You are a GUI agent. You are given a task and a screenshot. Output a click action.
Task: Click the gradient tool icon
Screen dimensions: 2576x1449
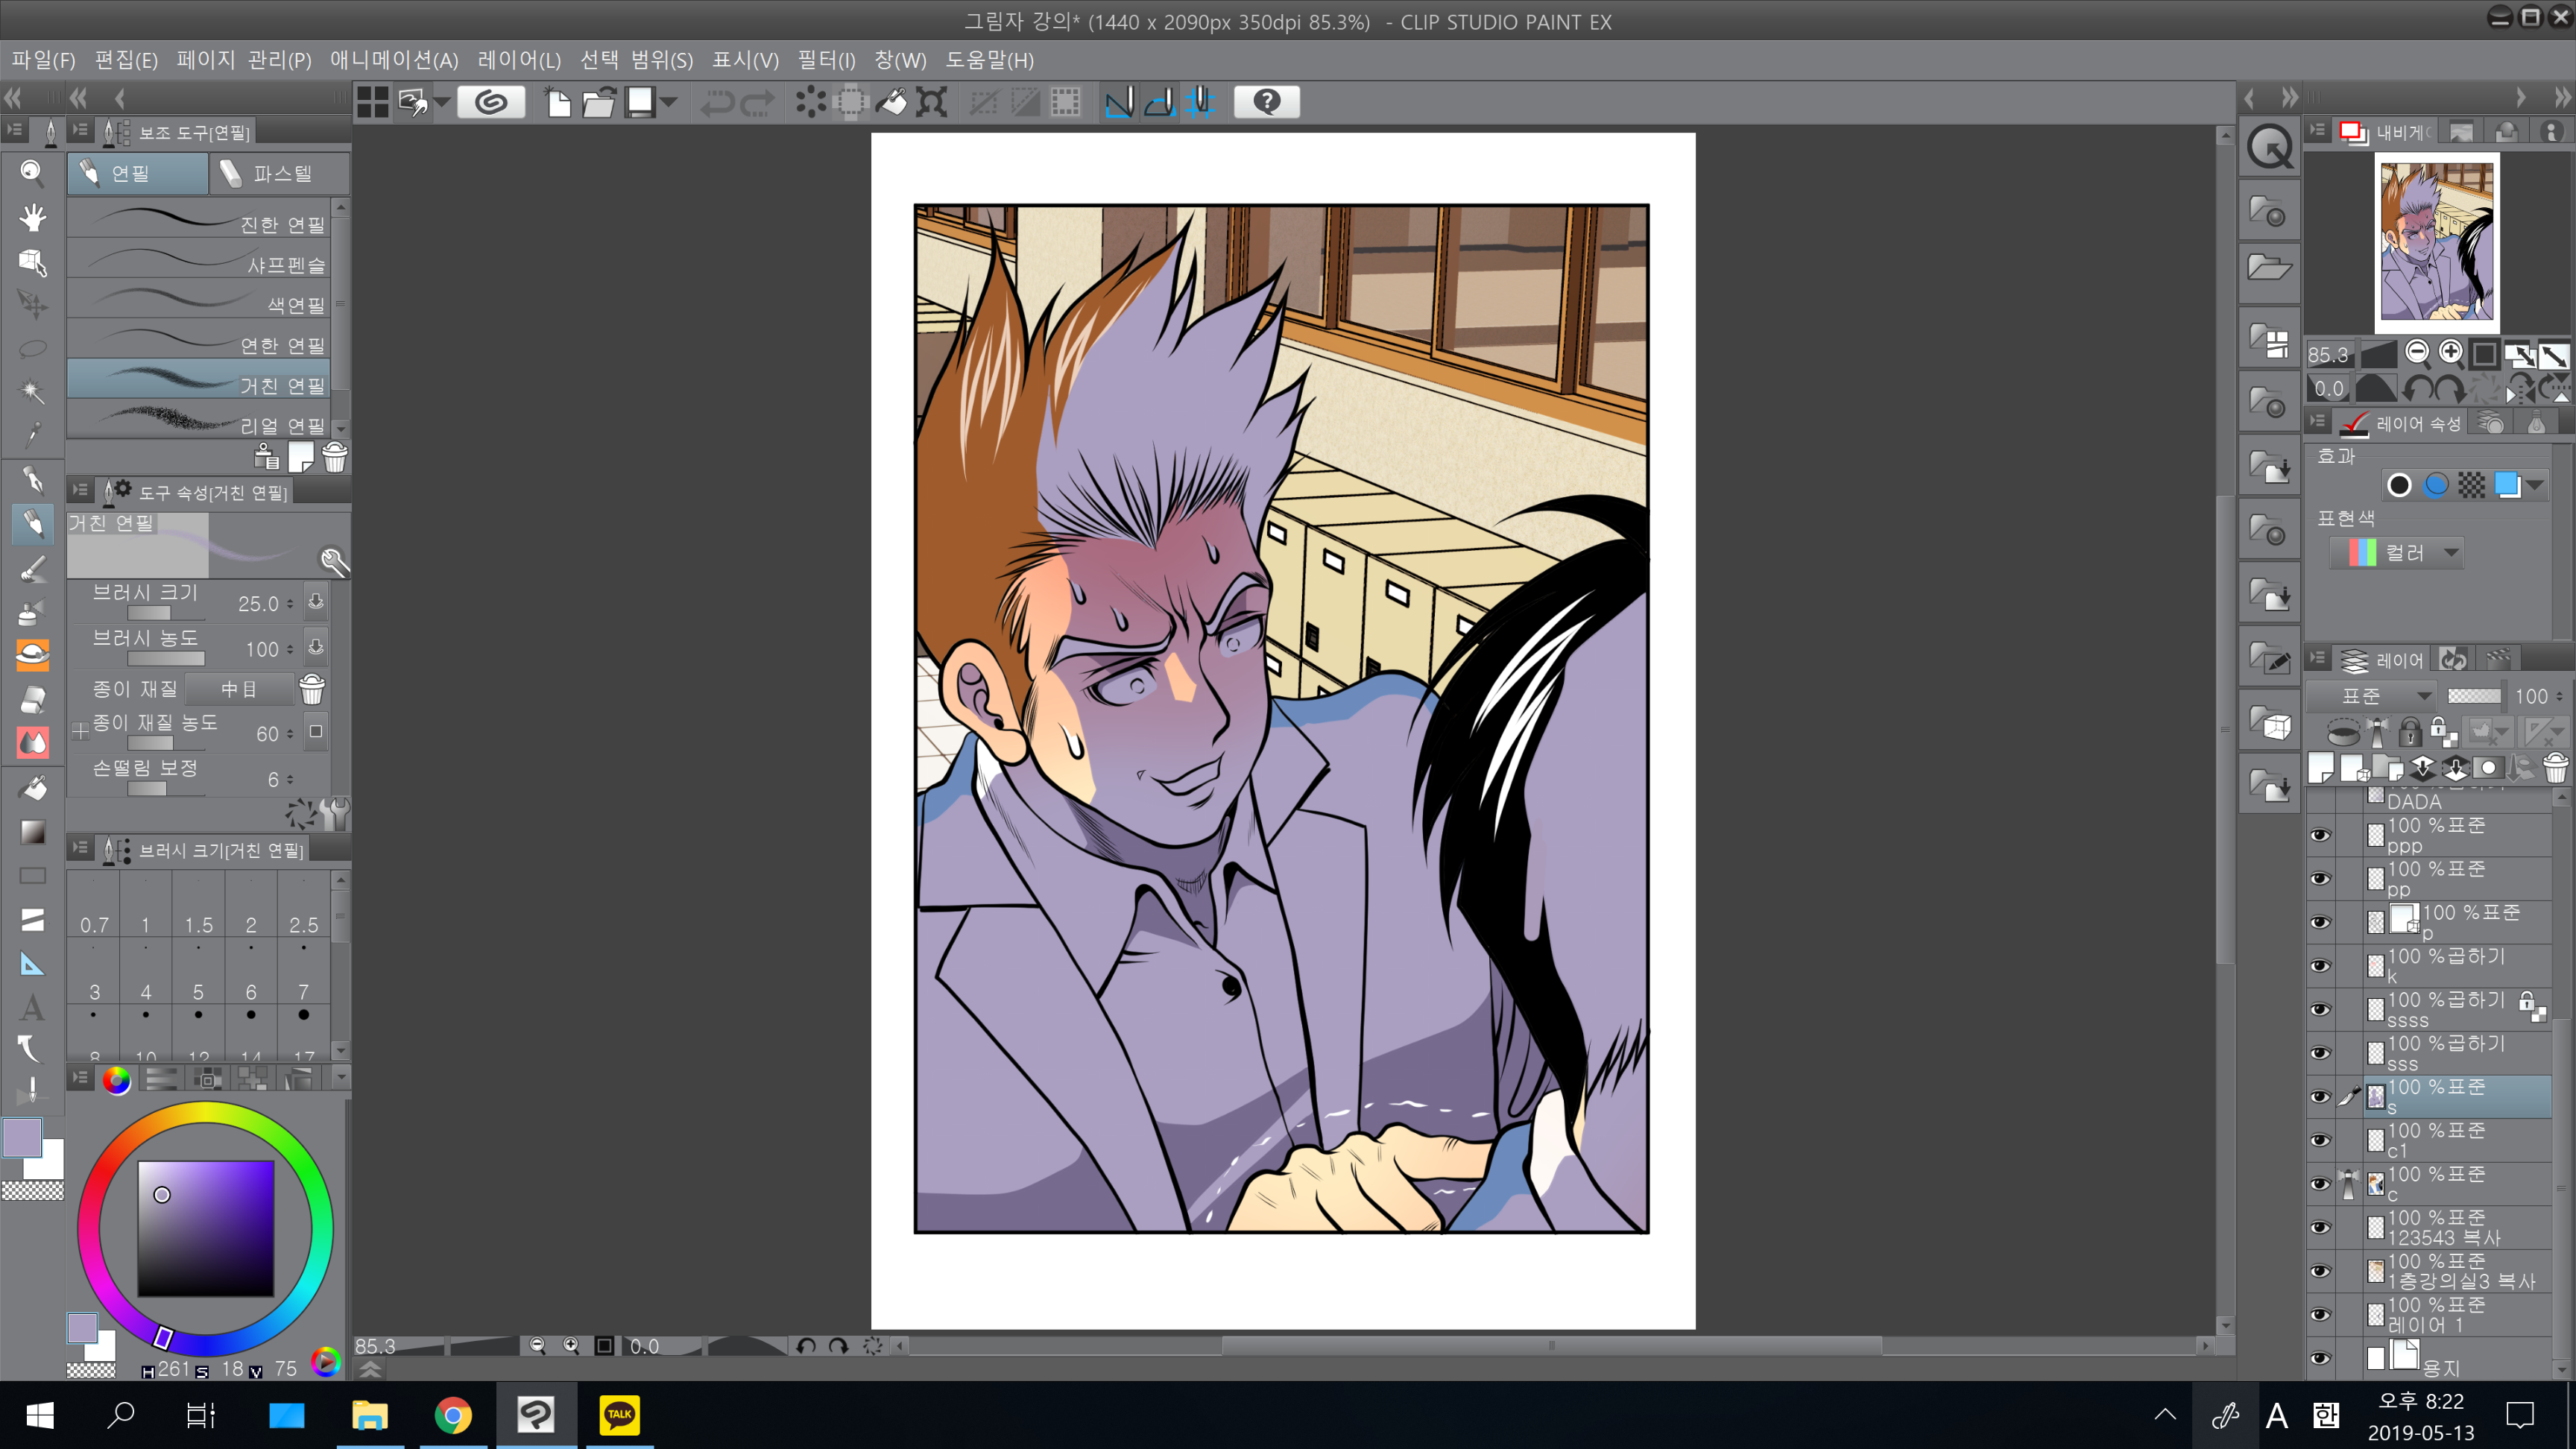pos(32,832)
